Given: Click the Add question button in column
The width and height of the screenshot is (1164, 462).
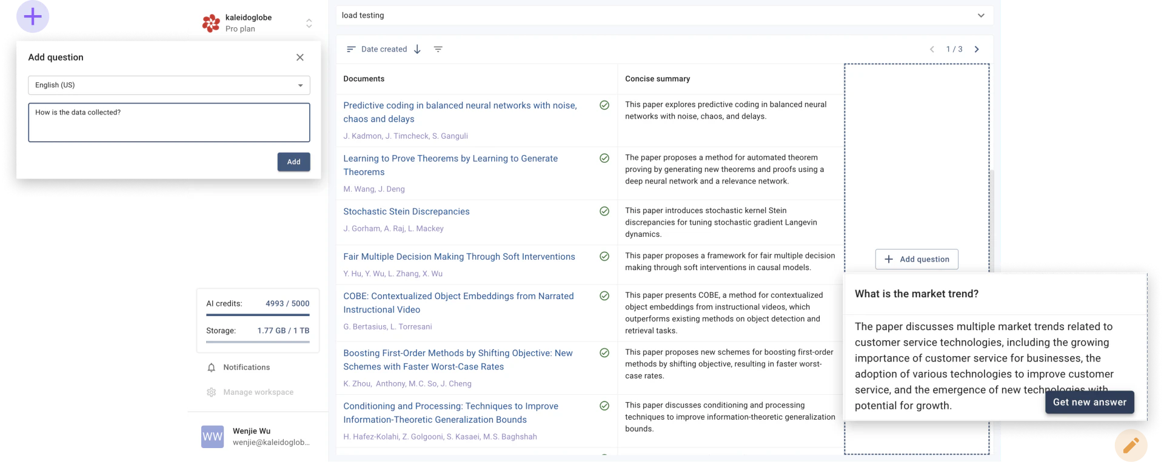Looking at the screenshot, I should point(916,259).
